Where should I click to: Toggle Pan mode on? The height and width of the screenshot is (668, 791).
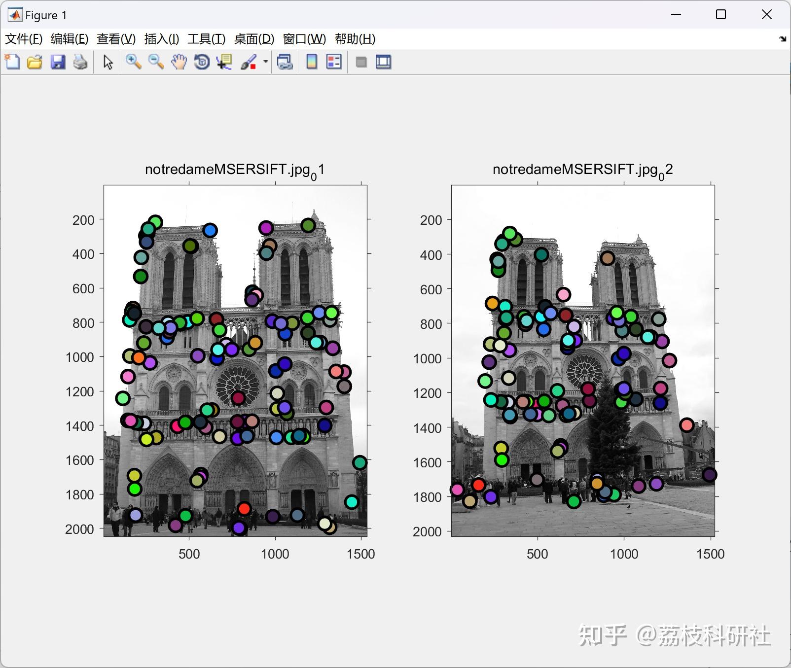(179, 62)
